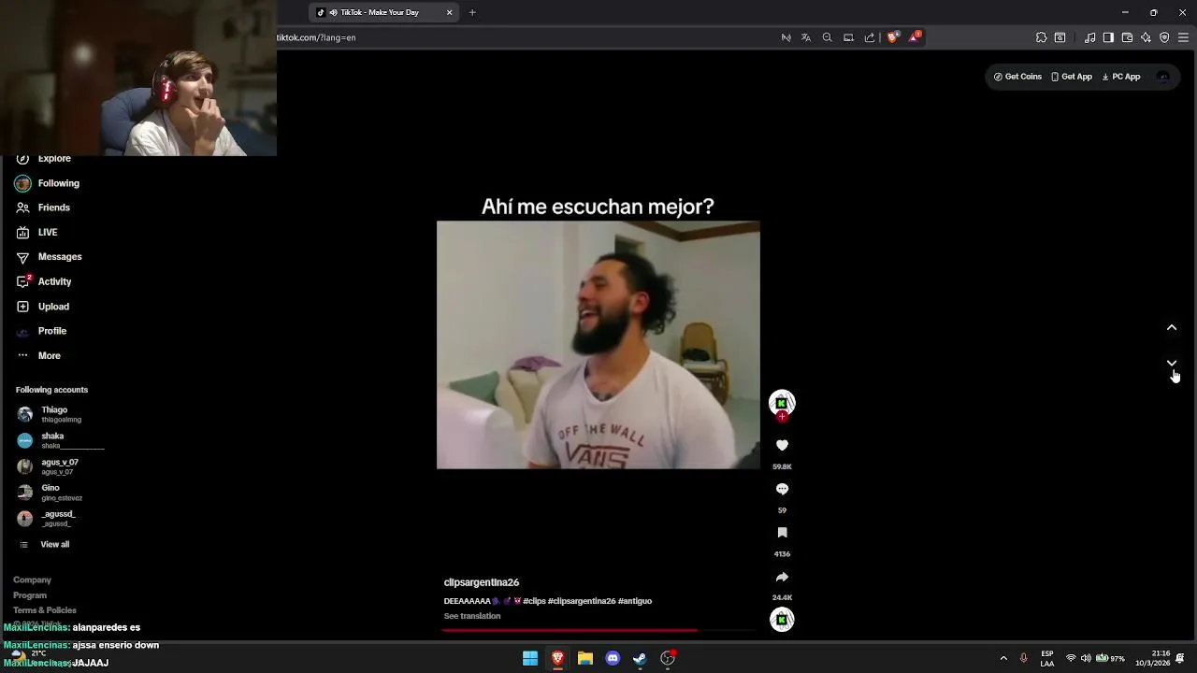
Task: Open Brave Rewards triangle icon
Action: pyautogui.click(x=915, y=37)
